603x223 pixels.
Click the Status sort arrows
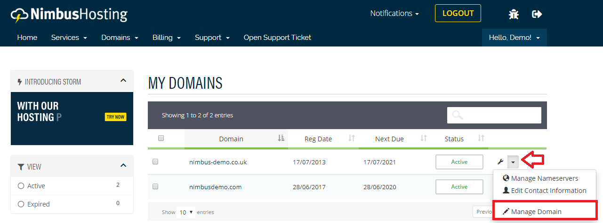[x=481, y=138]
